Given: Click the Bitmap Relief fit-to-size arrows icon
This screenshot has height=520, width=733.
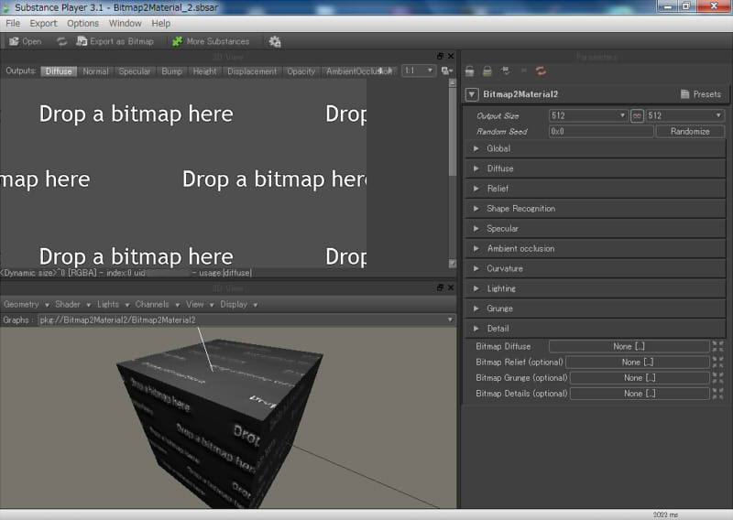Looking at the screenshot, I should pos(717,363).
